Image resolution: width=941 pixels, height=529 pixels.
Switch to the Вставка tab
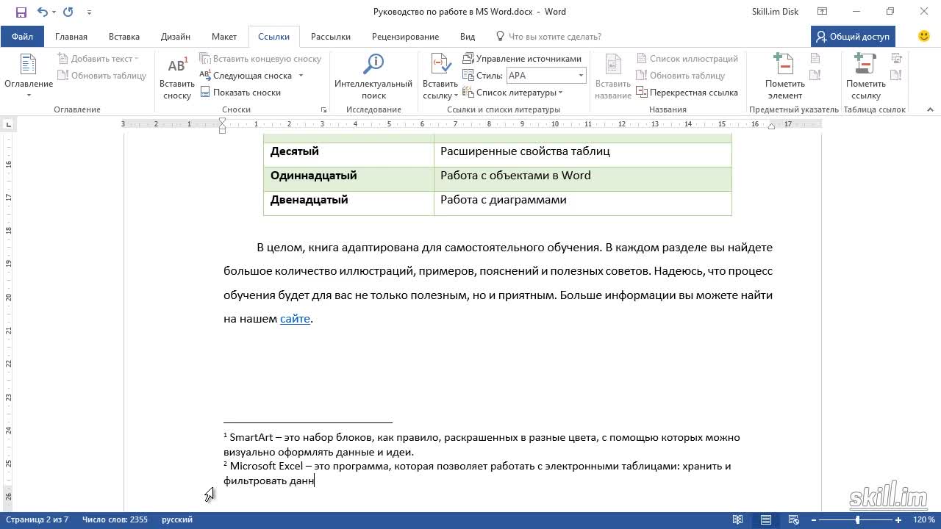point(124,36)
